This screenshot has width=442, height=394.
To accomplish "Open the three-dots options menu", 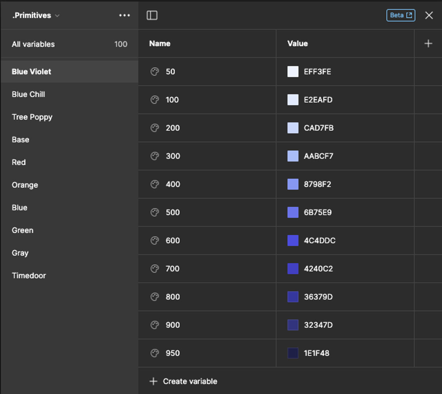I will point(124,15).
